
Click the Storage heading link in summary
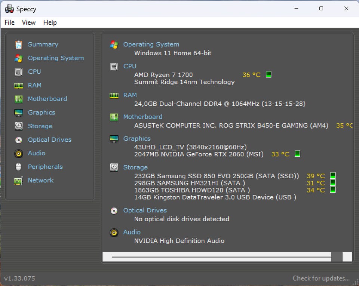point(135,167)
